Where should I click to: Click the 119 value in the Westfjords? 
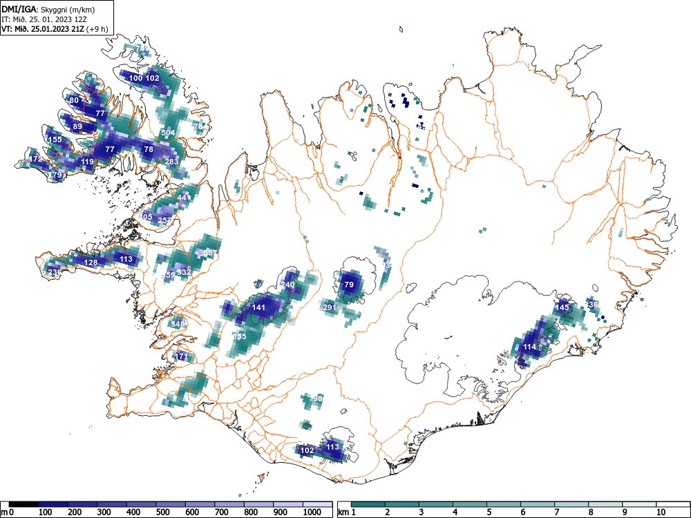coord(87,162)
